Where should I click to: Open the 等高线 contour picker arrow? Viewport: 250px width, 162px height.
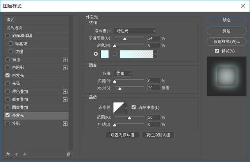(x=126, y=107)
